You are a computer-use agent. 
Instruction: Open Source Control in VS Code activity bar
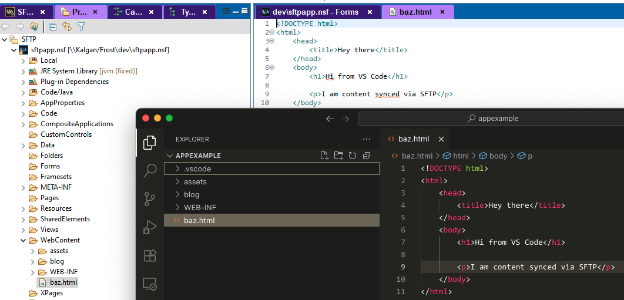click(x=150, y=199)
